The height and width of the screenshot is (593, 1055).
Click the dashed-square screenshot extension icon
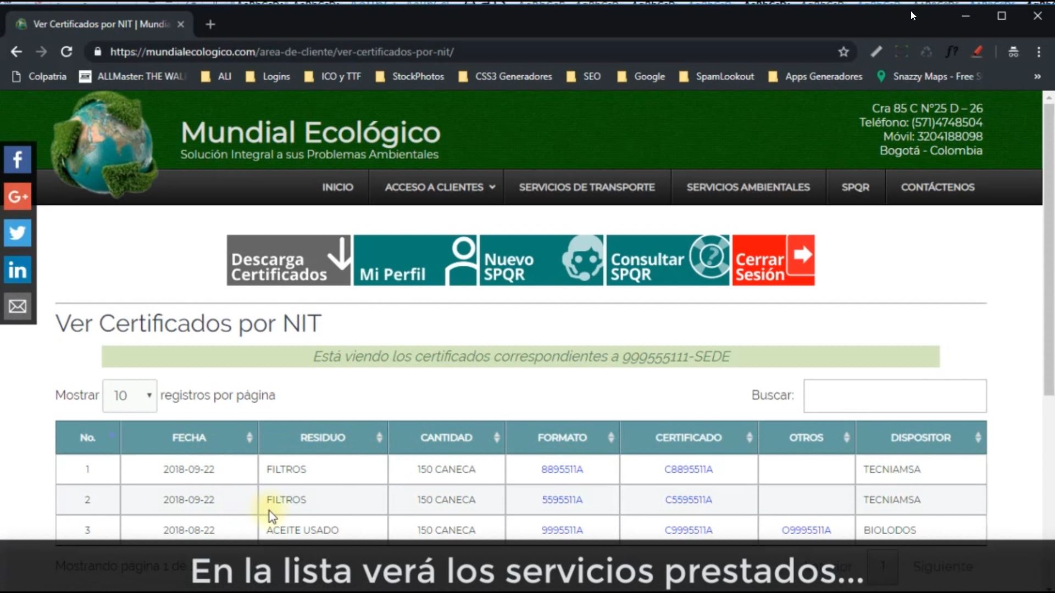[901, 52]
